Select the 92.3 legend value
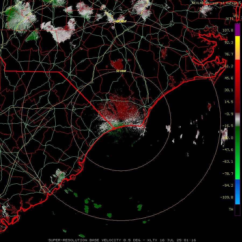Viewport: 242px width, 242px height. tap(229, 42)
